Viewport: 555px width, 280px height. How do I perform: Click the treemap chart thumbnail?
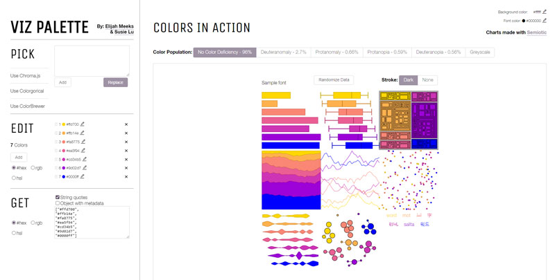409,120
